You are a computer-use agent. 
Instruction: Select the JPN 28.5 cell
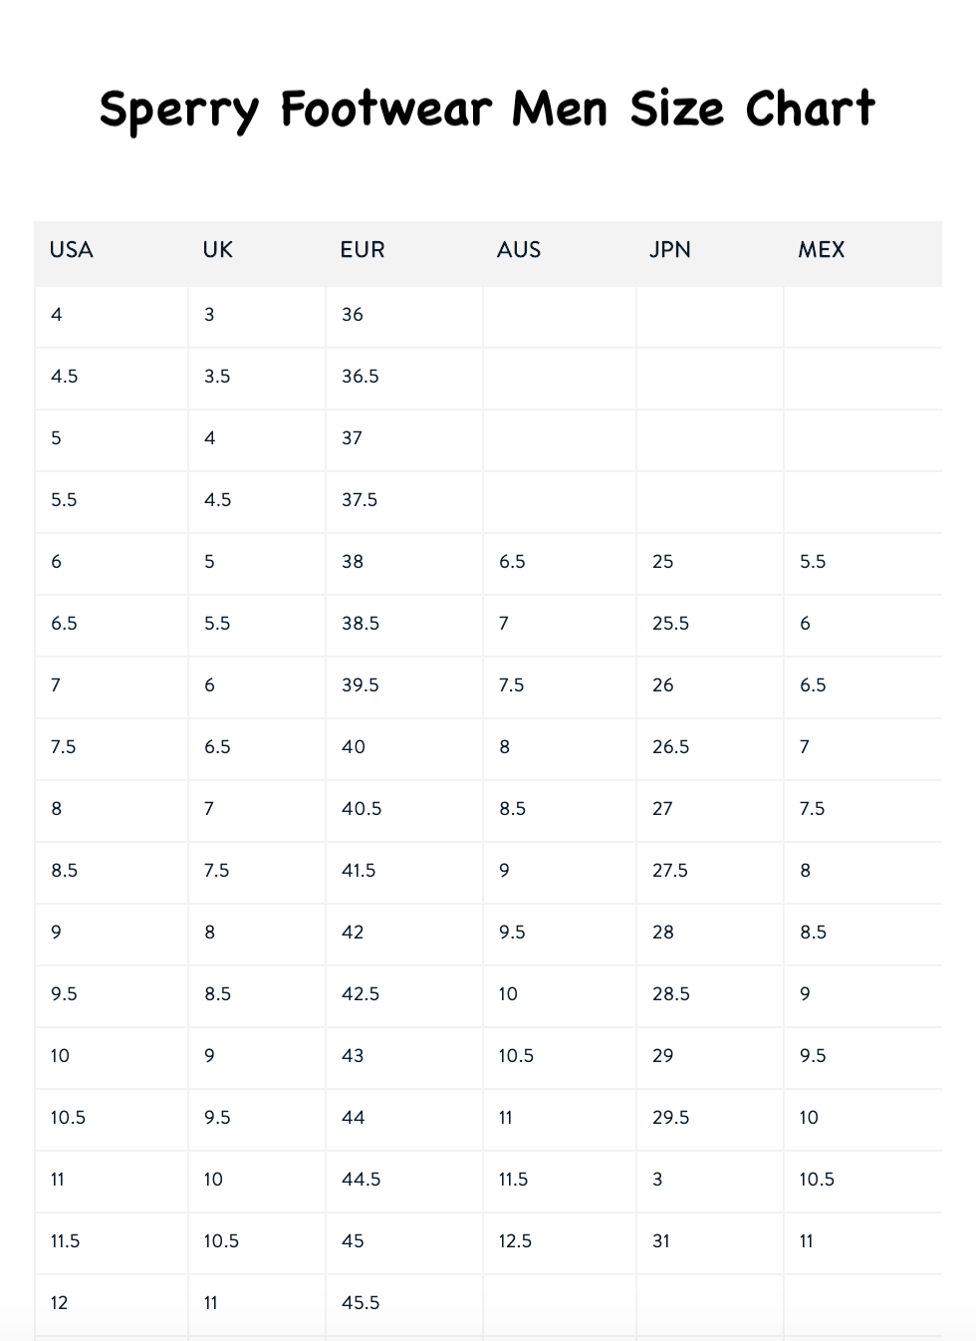pos(670,994)
